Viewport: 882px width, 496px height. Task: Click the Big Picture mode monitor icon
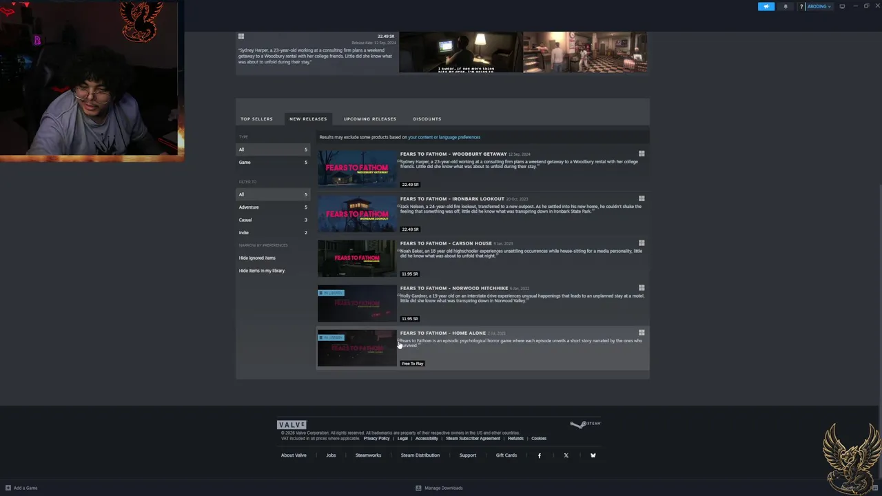(842, 6)
